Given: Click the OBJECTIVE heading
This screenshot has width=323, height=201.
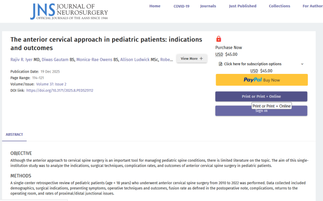Looking at the screenshot, I should [21, 153].
